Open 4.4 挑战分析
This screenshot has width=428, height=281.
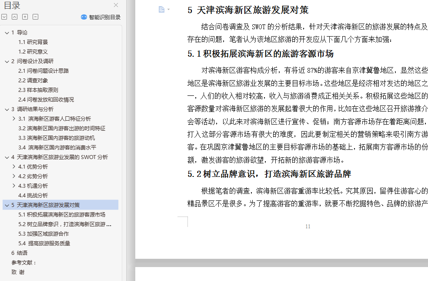[x=33, y=195]
